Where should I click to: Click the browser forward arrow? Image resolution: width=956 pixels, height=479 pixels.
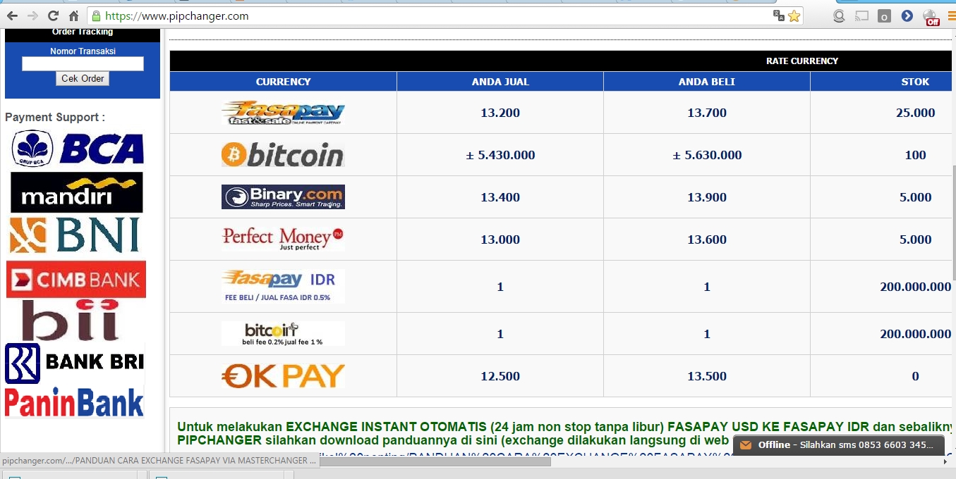(32, 15)
